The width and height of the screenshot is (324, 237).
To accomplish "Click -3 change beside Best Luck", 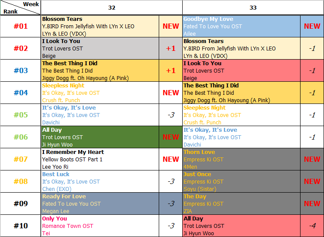I will click(x=170, y=181).
